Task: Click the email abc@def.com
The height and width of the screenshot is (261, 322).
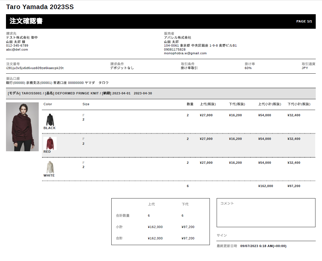Action: pos(17,50)
